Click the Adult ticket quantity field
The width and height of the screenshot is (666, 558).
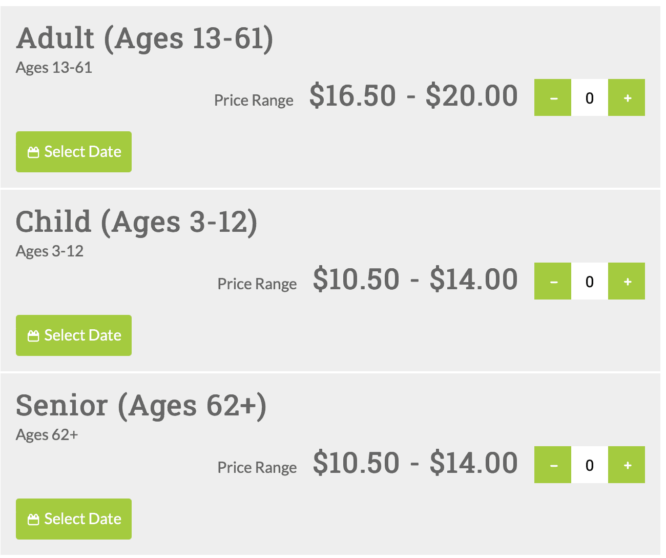tap(590, 97)
